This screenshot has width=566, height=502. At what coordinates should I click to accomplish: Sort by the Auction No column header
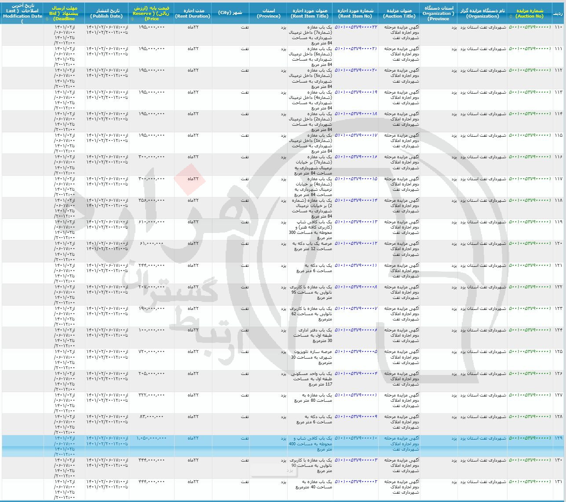529,14
